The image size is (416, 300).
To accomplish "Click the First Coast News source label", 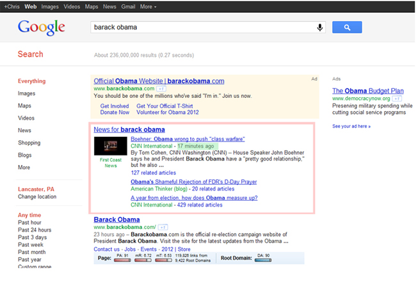I will pos(111,163).
